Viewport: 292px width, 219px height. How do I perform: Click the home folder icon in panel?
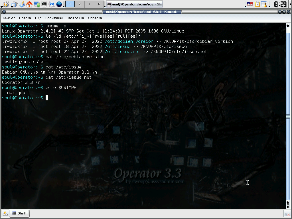(29, 4)
